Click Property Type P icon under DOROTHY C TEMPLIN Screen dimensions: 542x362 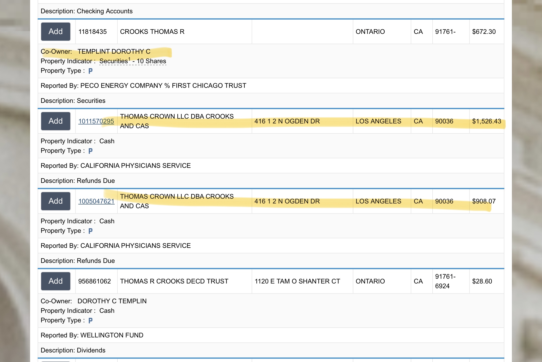click(91, 321)
